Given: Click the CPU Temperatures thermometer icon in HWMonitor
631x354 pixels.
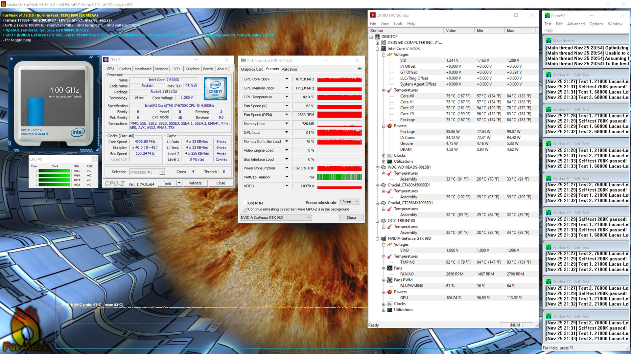Looking at the screenshot, I should coord(389,90).
